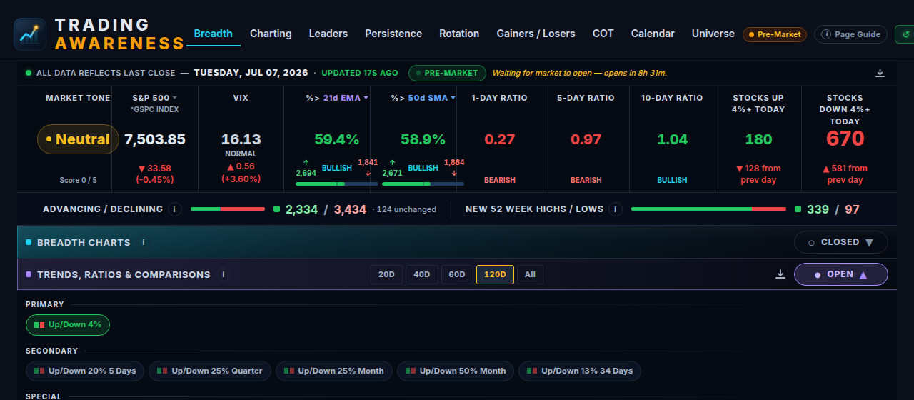Download the market data via the top download icon
This screenshot has height=400, width=914.
(880, 73)
